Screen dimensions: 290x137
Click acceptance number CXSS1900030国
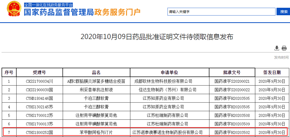[39, 90]
